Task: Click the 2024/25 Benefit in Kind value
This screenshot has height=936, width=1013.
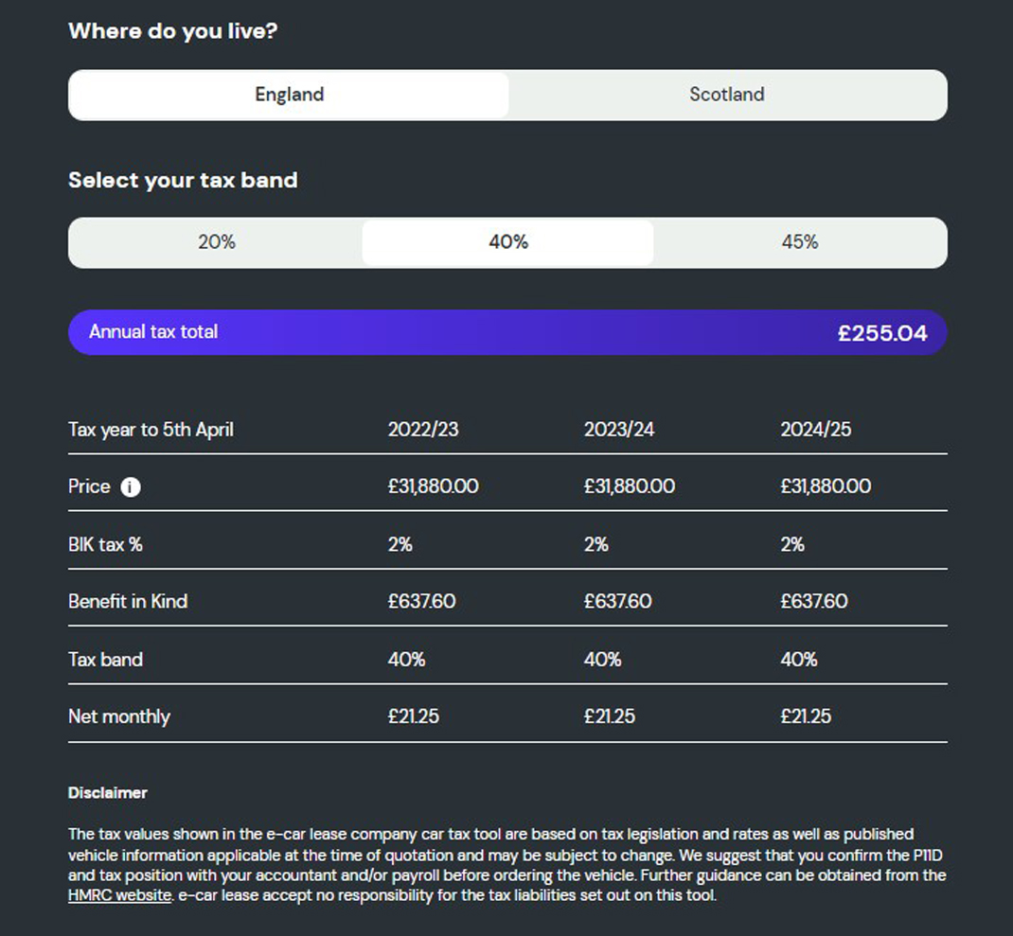Action: tap(814, 601)
